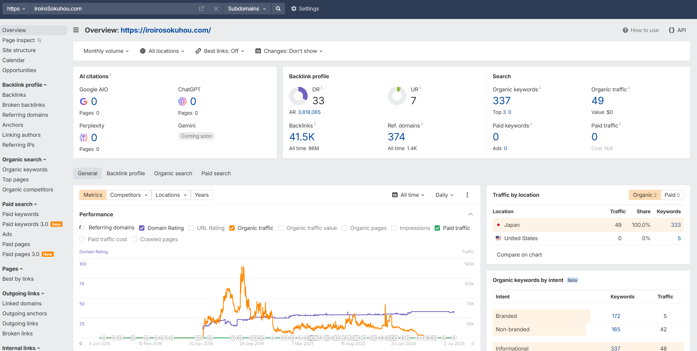This screenshot has width=697, height=351.
Task: Toggle the hamburger sidebar menu icon
Action: pyautogui.click(x=76, y=30)
